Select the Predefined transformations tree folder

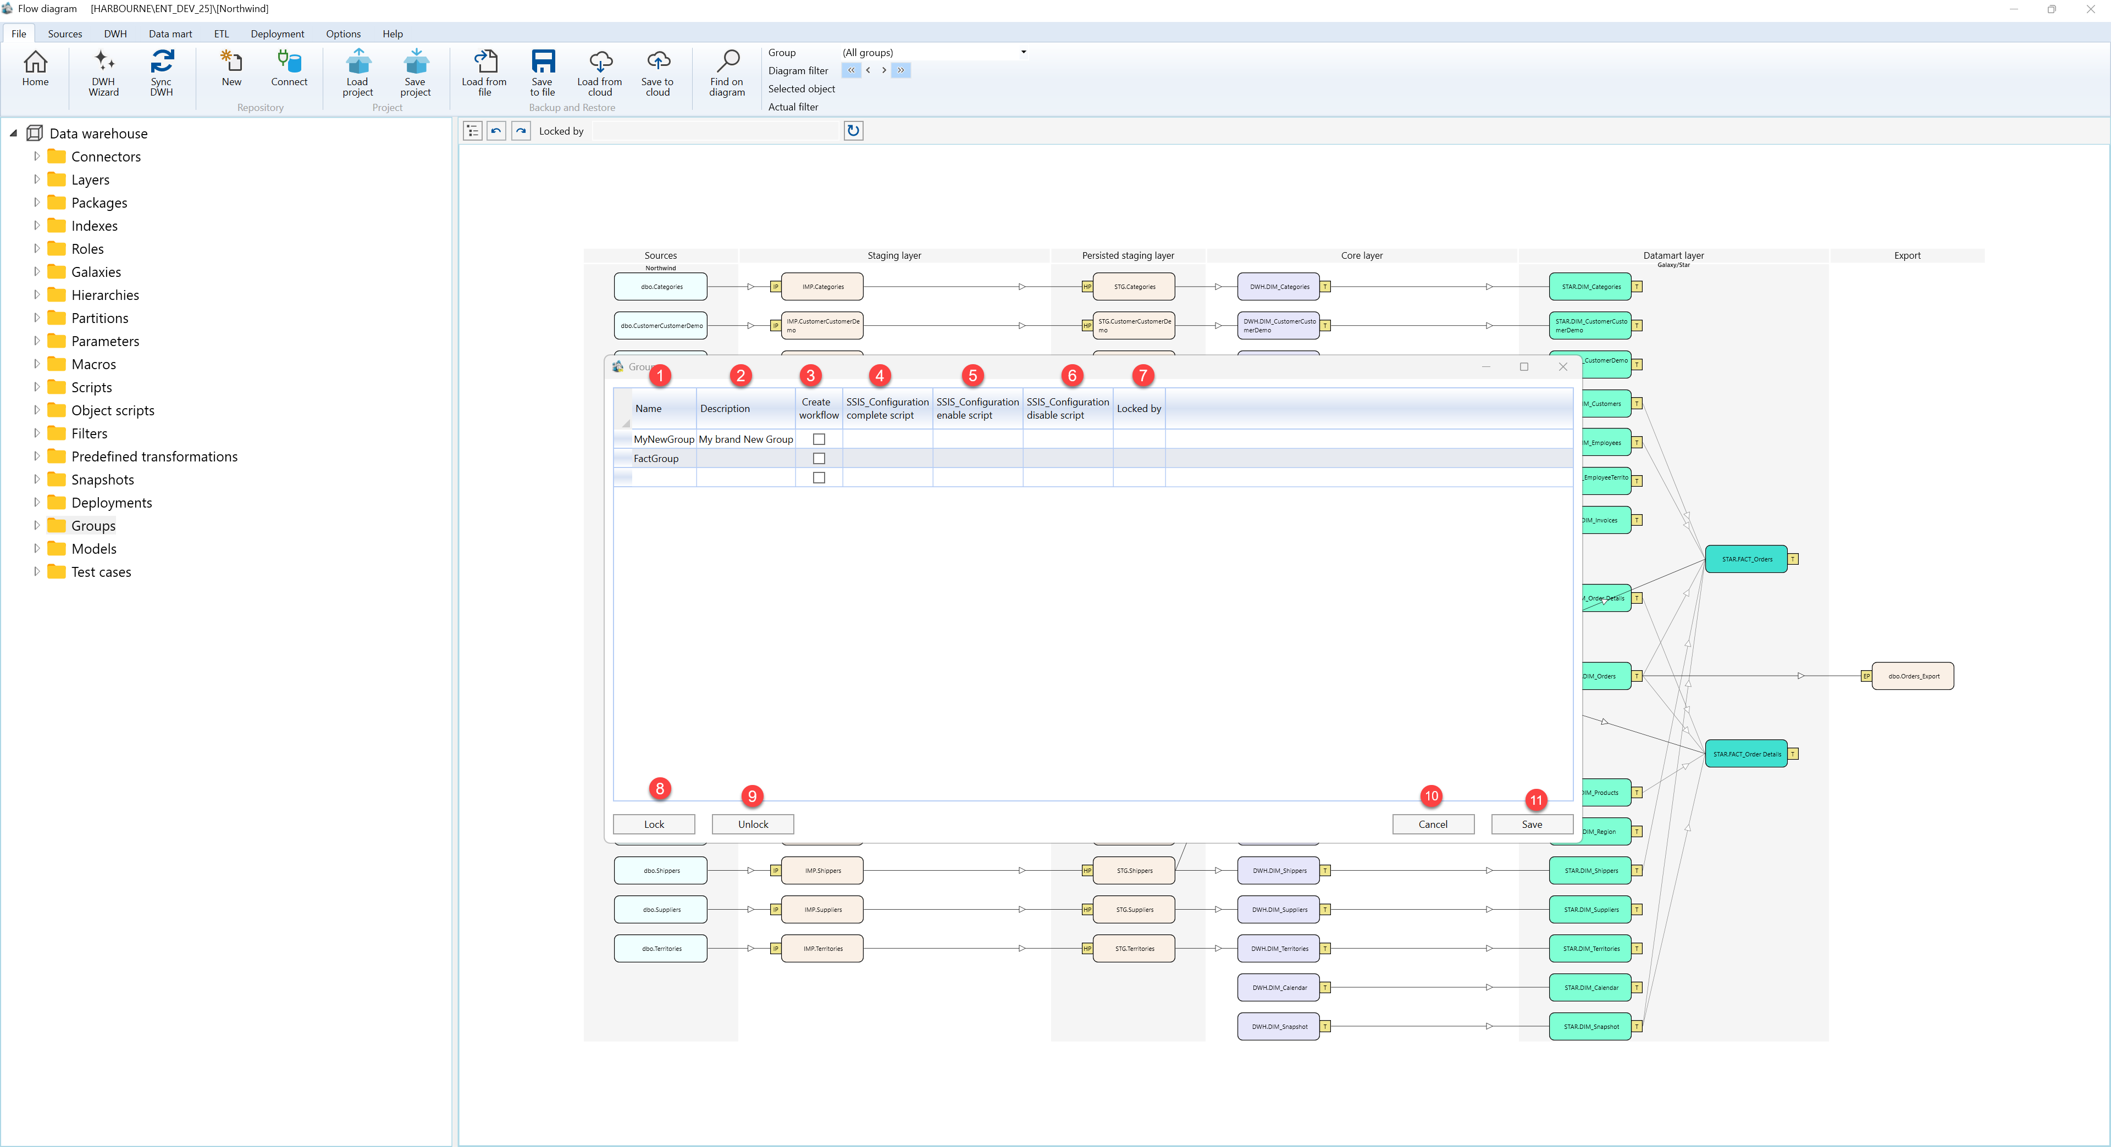pos(154,457)
